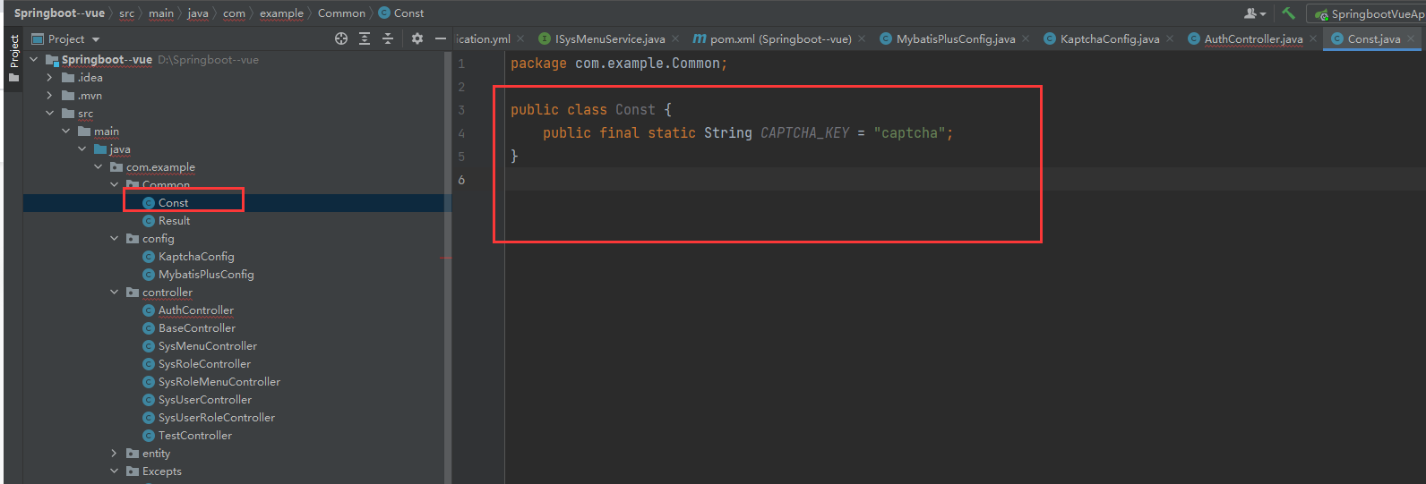This screenshot has height=484, width=1426.
Task: Open SysRoleMenuController class in tree
Action: click(x=219, y=382)
